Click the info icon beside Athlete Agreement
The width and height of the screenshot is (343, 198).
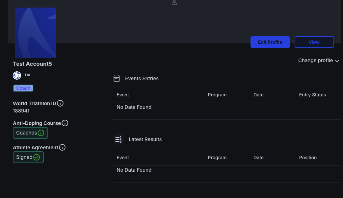tap(62, 147)
